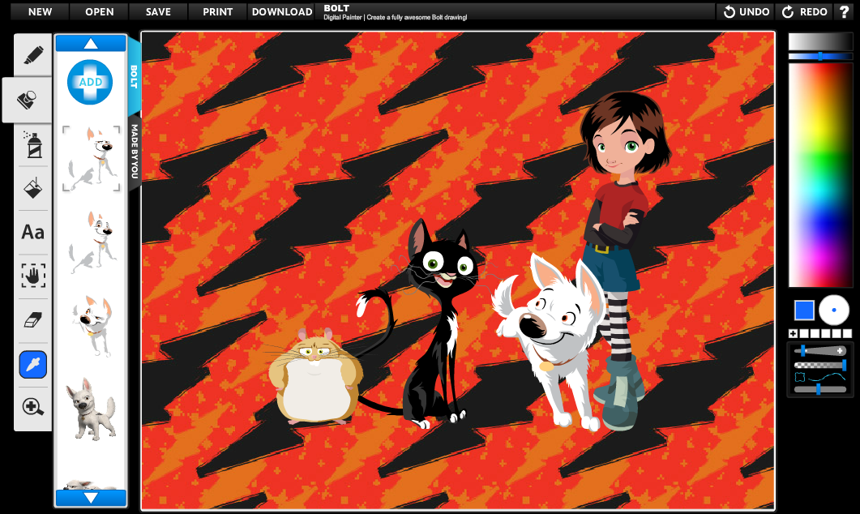Viewport: 860px width, 514px height.
Task: Adjust the bottom smoothness slider
Action: pos(820,389)
